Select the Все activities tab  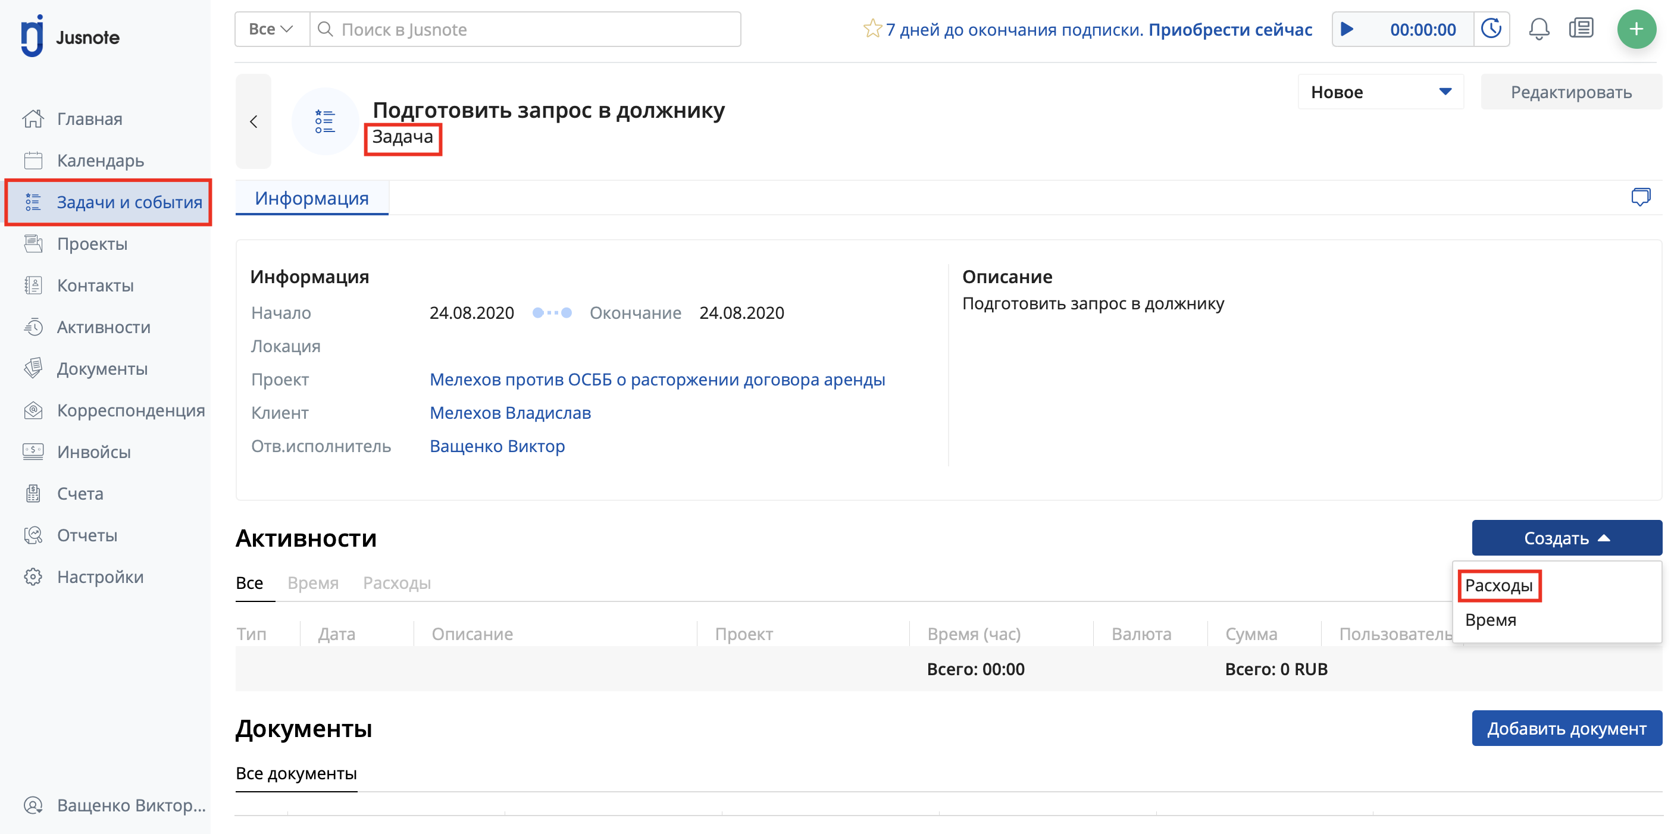click(x=249, y=582)
